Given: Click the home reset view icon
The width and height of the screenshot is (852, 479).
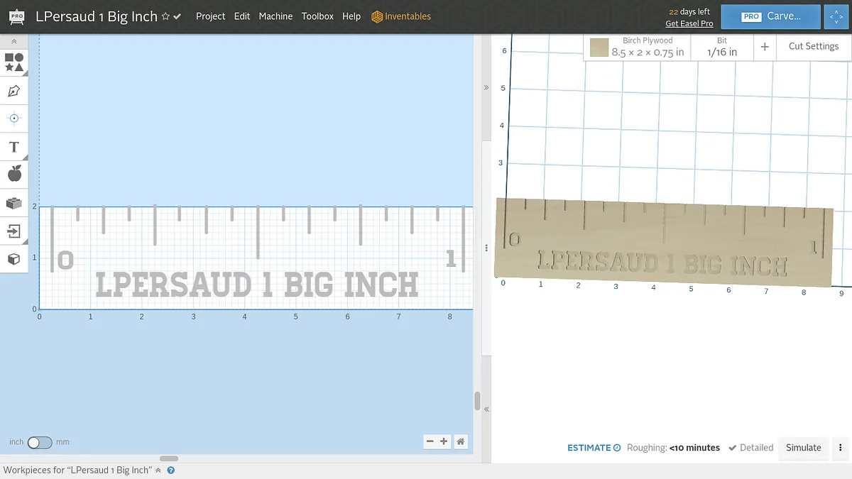Looking at the screenshot, I should pos(461,441).
